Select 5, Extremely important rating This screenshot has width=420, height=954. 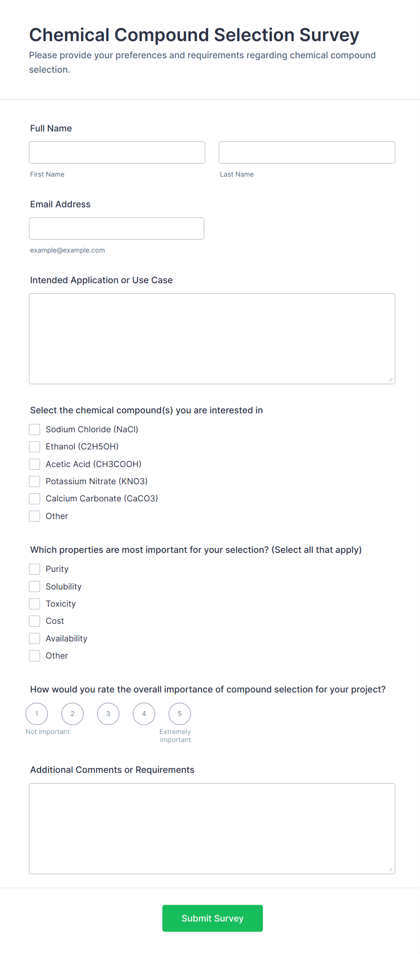point(179,714)
